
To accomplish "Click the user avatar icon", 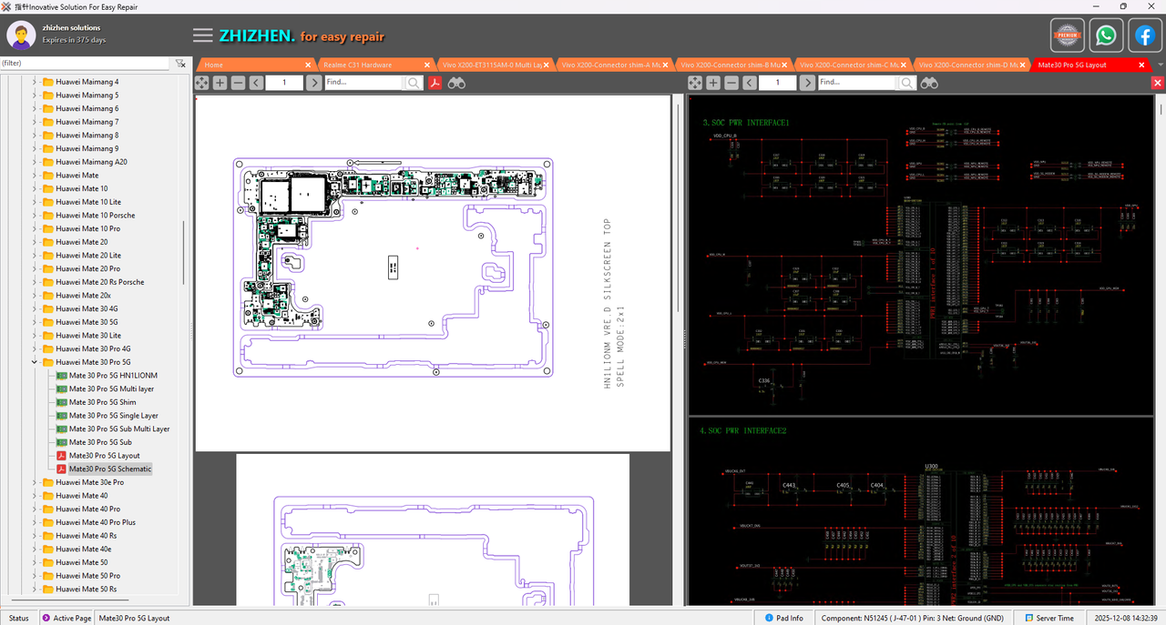I will [x=21, y=35].
